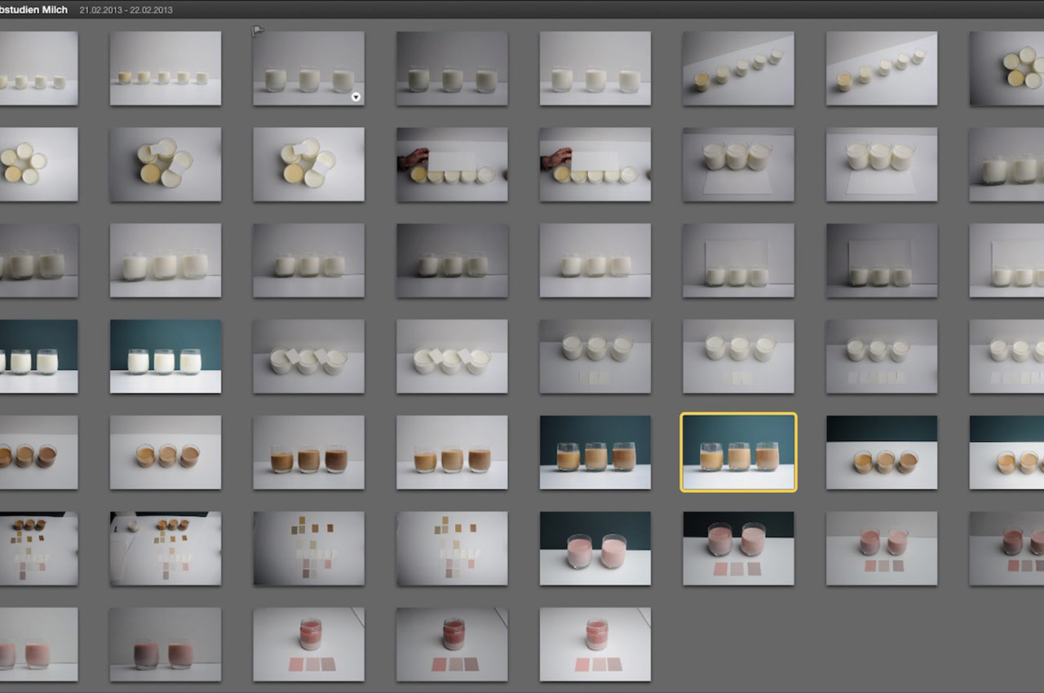Select the flagged three milk glasses photo

pos(308,68)
